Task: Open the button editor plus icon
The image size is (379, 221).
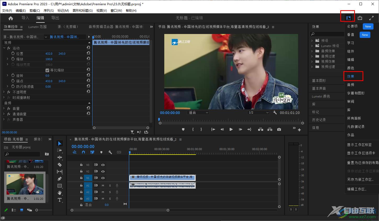Action: click(299, 130)
